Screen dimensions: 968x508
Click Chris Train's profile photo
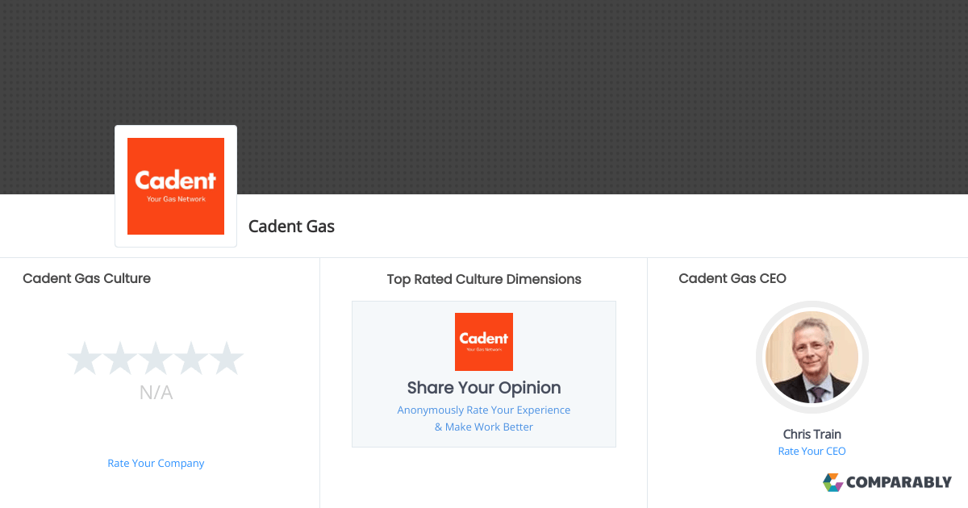click(812, 357)
